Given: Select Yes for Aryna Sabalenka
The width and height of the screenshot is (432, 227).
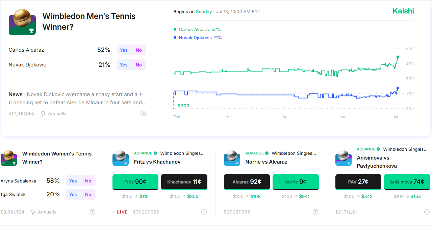Looking at the screenshot, I should (x=73, y=181).
